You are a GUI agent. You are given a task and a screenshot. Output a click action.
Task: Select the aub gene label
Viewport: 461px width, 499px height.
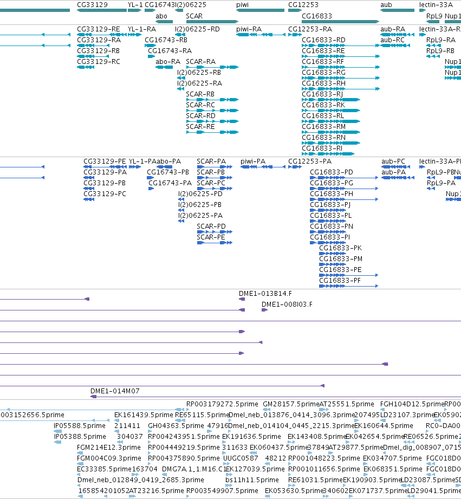tap(386, 5)
